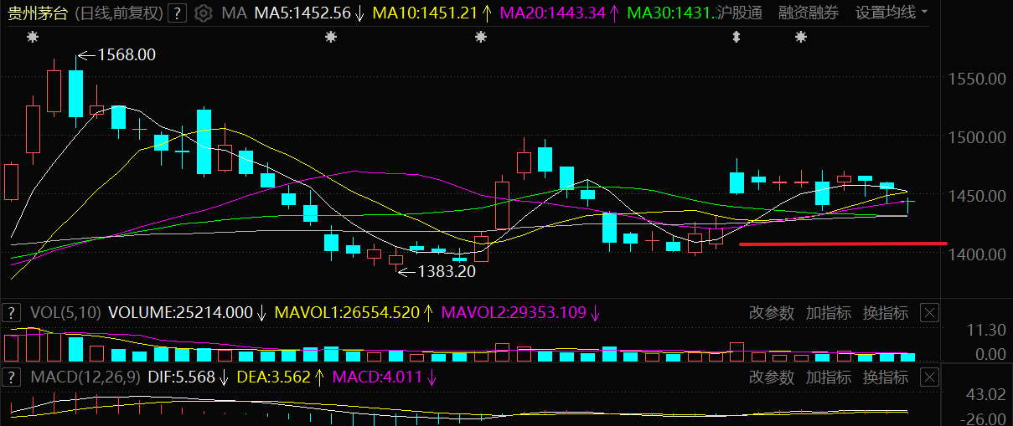Toggle the 融资融券 tag
Image resolution: width=1013 pixels, height=426 pixels.
pyautogui.click(x=808, y=13)
